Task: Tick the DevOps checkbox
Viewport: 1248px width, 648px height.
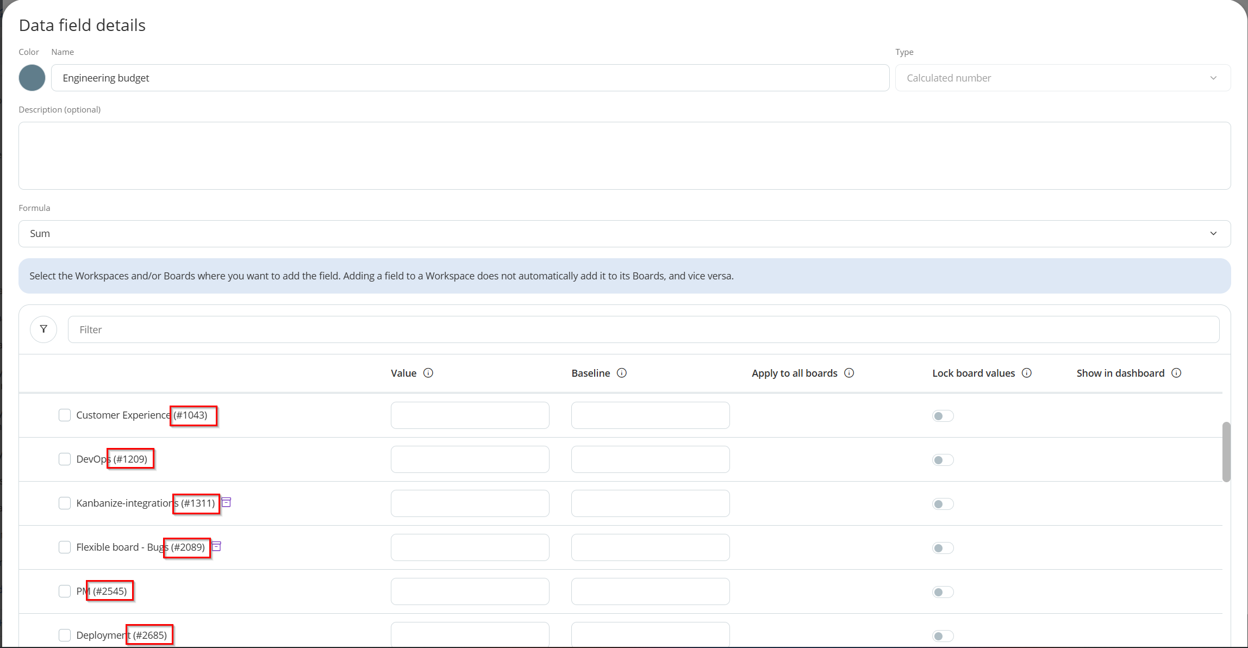Action: [65, 459]
